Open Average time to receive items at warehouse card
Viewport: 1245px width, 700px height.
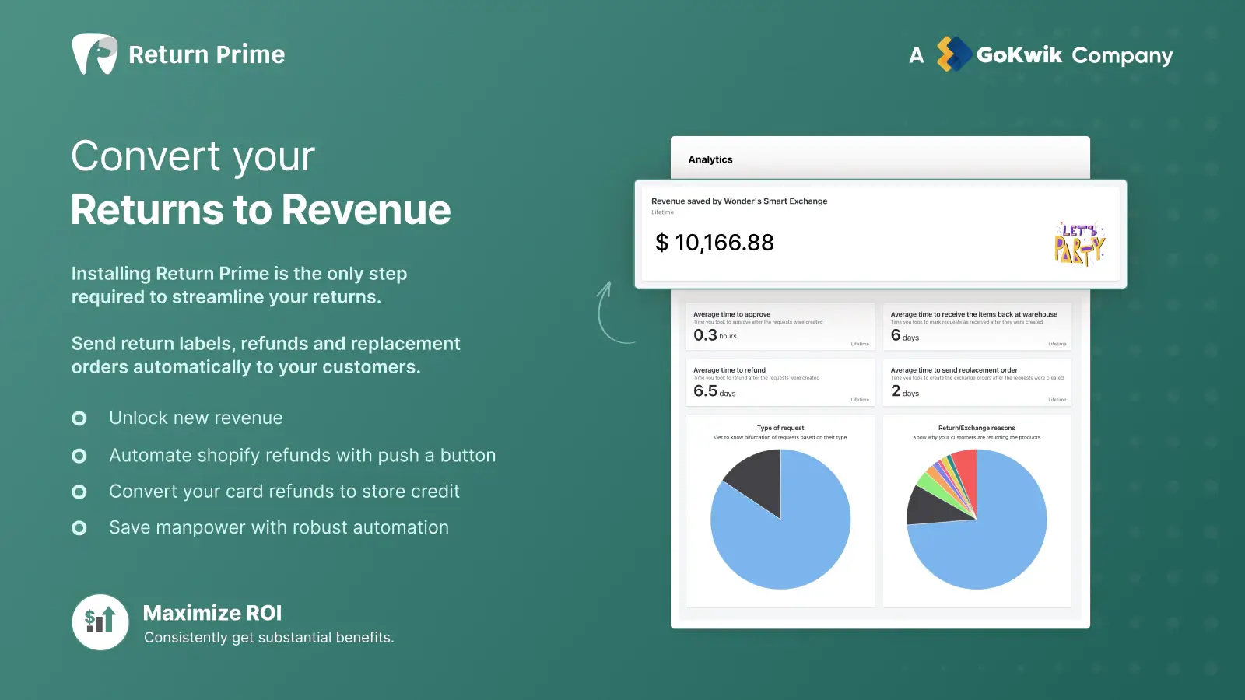977,326
